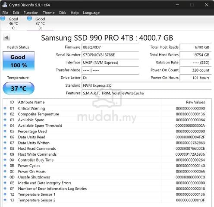Click the status dot beside Temperature Sensor 2
214x207 pixels.
point(5,200)
